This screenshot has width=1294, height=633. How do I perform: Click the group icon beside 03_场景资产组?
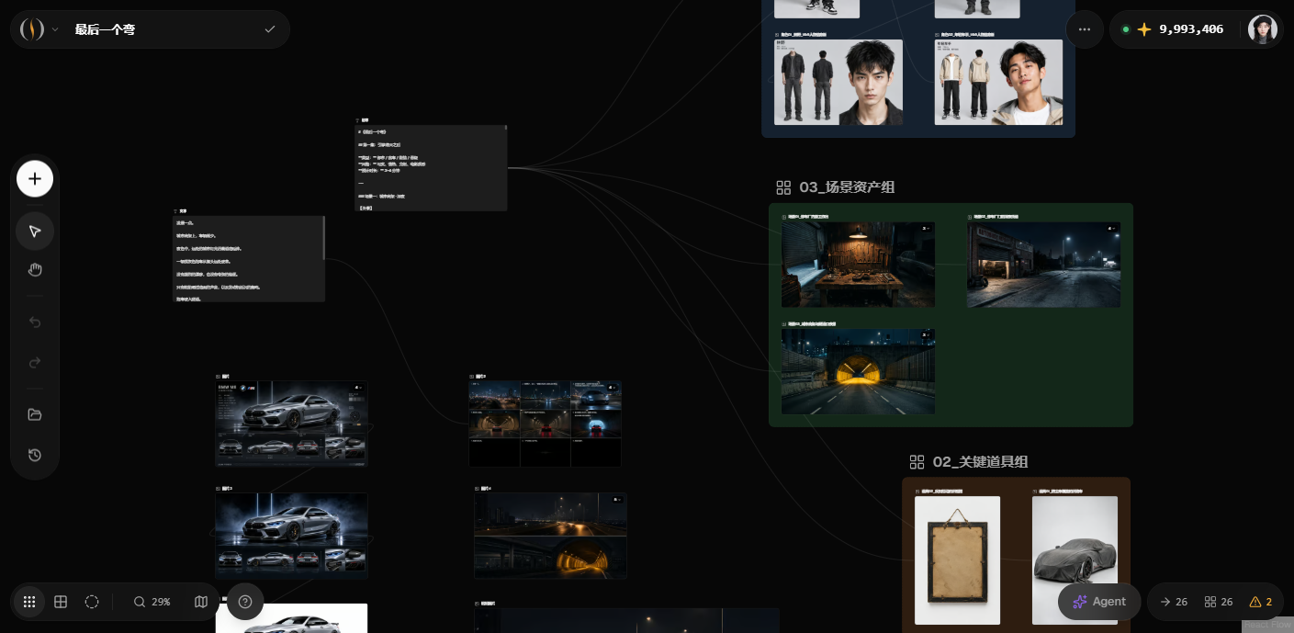[x=783, y=187]
